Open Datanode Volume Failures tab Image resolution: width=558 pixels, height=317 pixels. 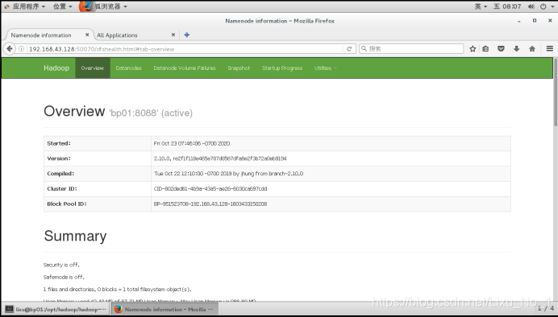[x=185, y=68]
